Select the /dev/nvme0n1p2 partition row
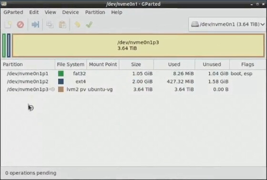Viewport: 267px width, 180px height. pos(133,81)
